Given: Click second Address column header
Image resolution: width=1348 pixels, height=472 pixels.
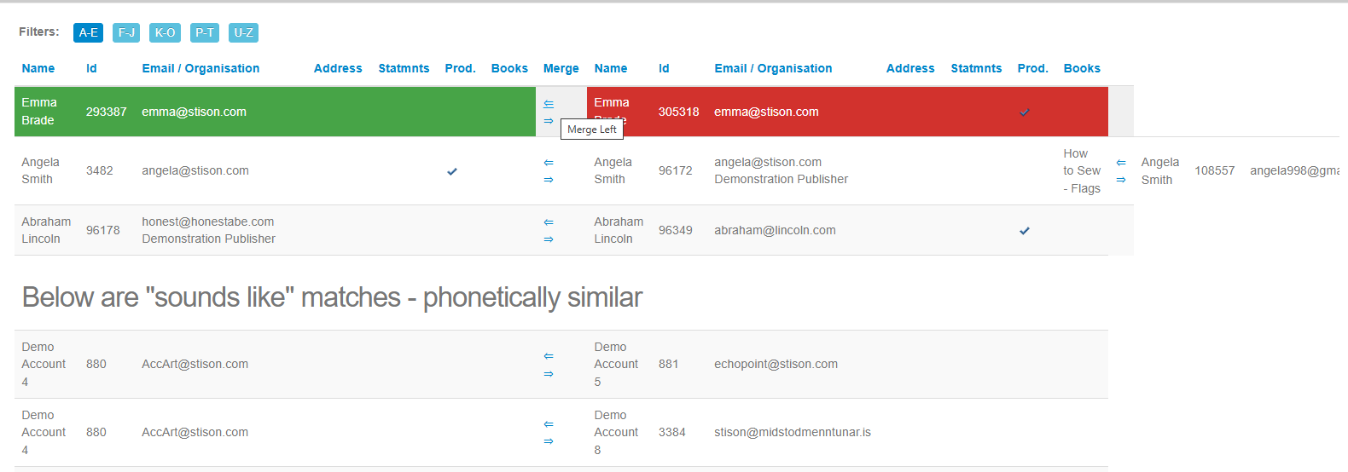Looking at the screenshot, I should point(910,68).
